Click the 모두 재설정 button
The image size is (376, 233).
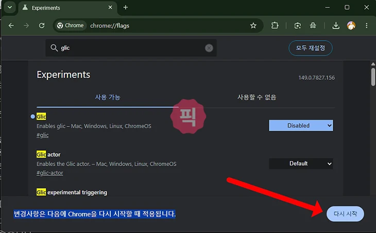pyautogui.click(x=310, y=48)
